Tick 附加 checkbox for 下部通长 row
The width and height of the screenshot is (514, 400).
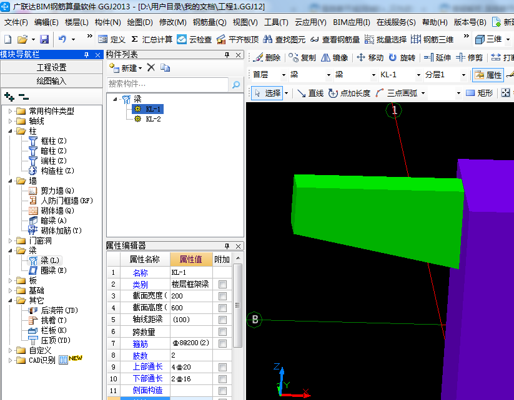pyautogui.click(x=222, y=379)
